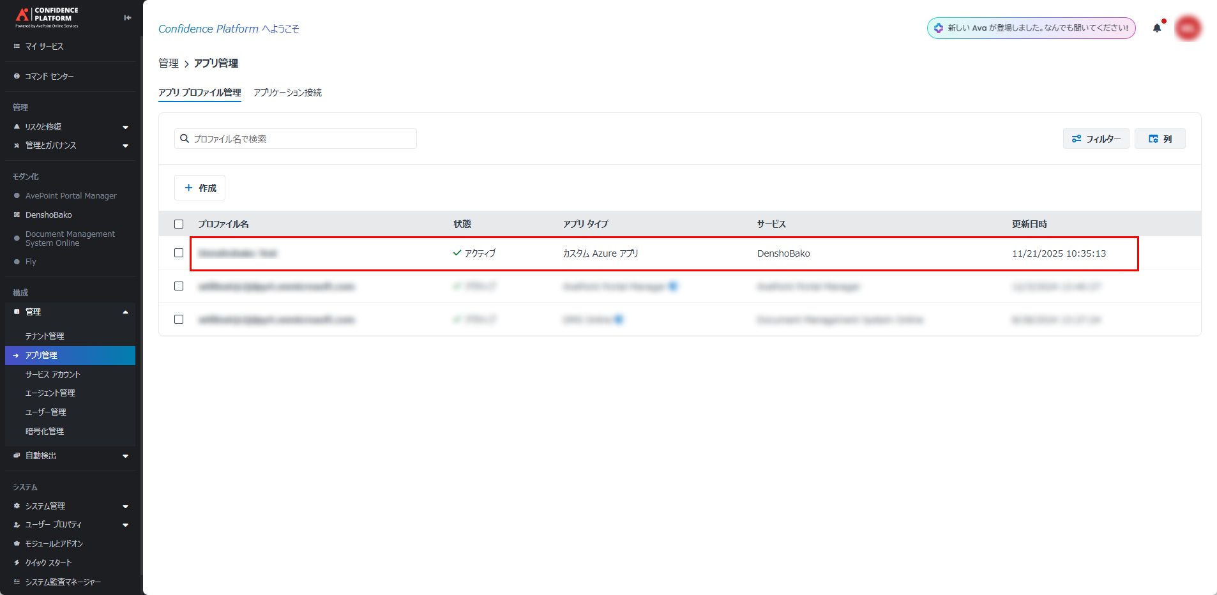Viewport: 1217px width, 595px height.
Task: Check the AvePoint Portal Manager row checkbox
Action: coord(179,286)
